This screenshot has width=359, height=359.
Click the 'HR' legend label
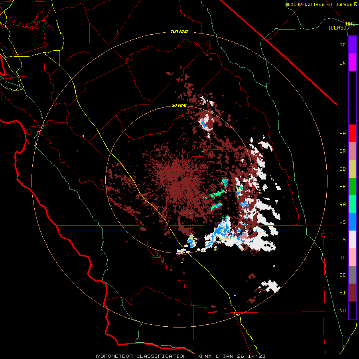pos(342,187)
